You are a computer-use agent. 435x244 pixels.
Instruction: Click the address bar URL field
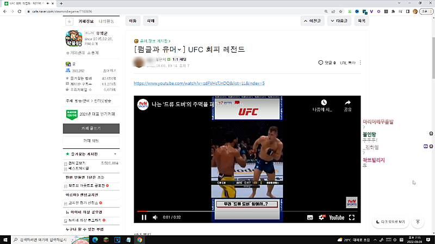[x=175, y=11]
